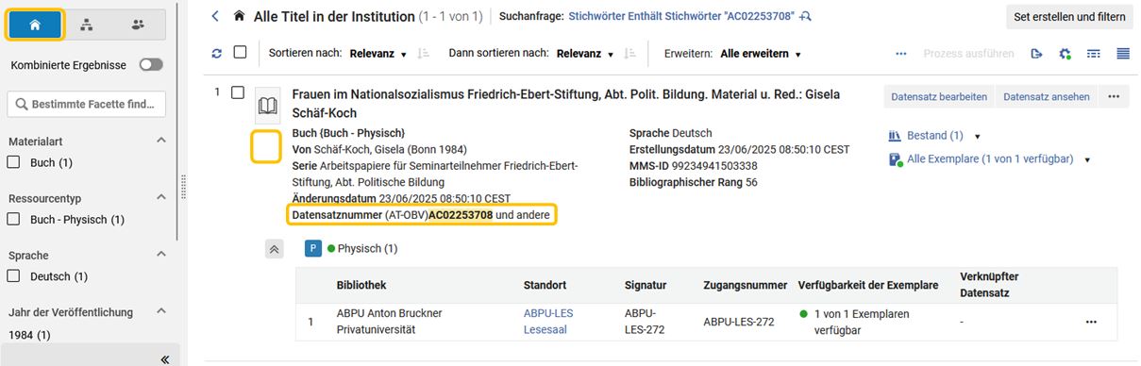Collapse the Materialart facet section
Viewport: 1141px width, 366px height.
(160, 141)
